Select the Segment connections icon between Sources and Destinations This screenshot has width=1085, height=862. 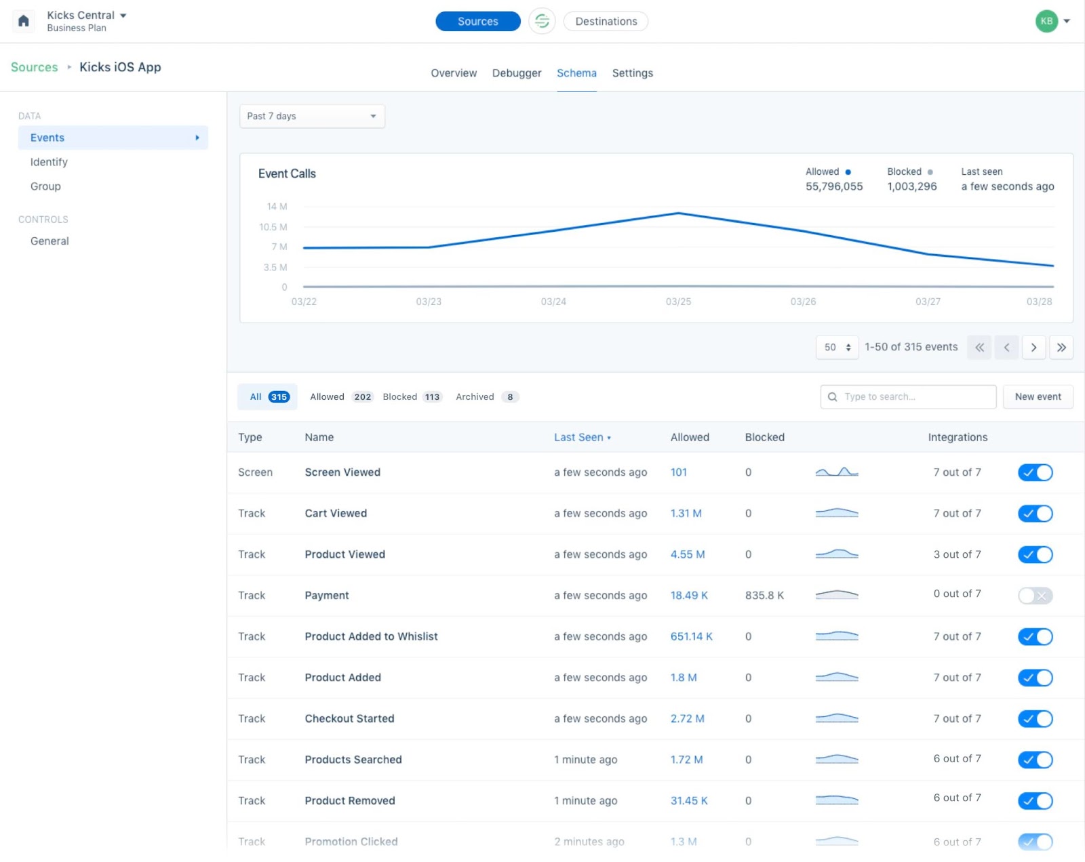pyautogui.click(x=542, y=21)
